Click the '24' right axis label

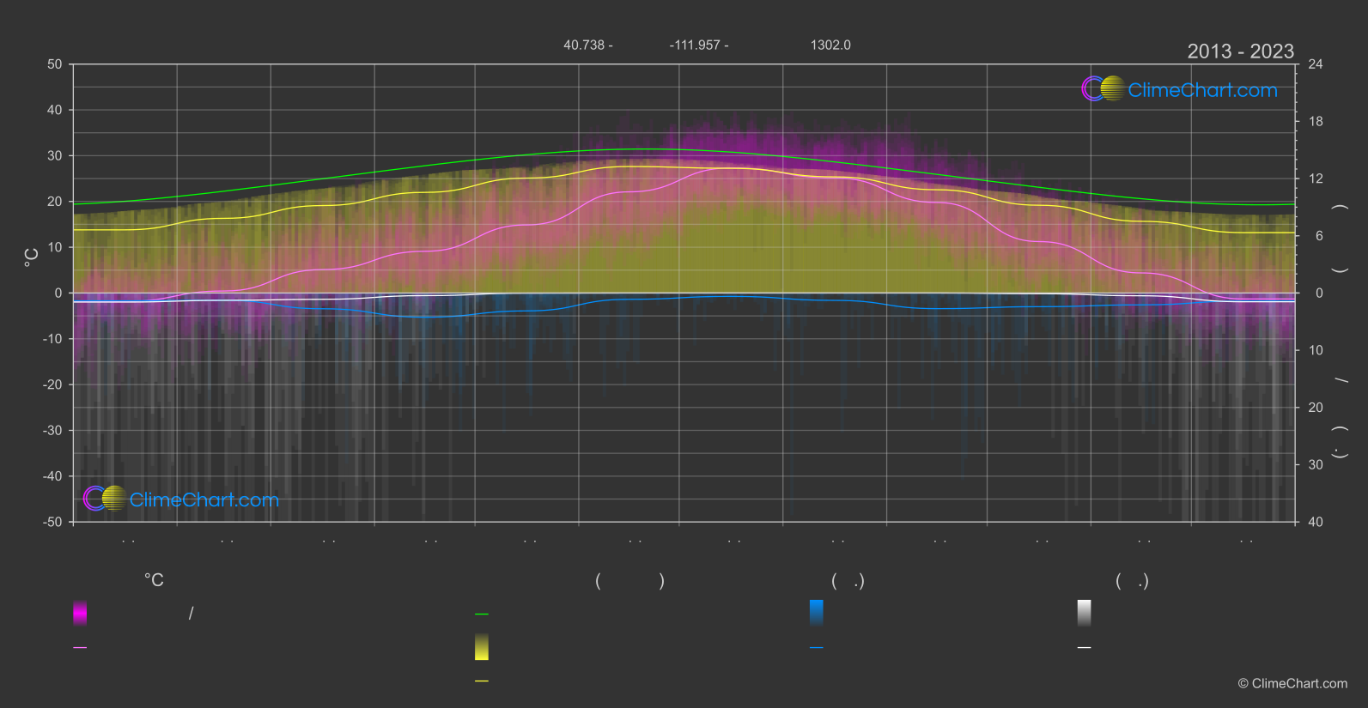(1316, 64)
